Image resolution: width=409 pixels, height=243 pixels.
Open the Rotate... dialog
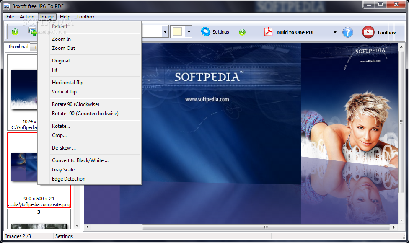(90, 126)
